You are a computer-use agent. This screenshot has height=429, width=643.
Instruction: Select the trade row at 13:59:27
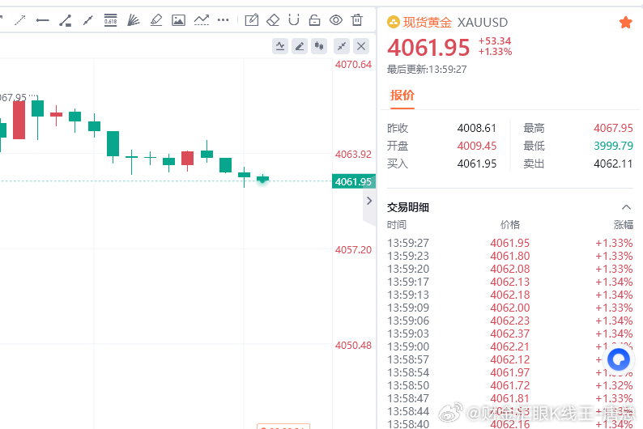pyautogui.click(x=510, y=243)
